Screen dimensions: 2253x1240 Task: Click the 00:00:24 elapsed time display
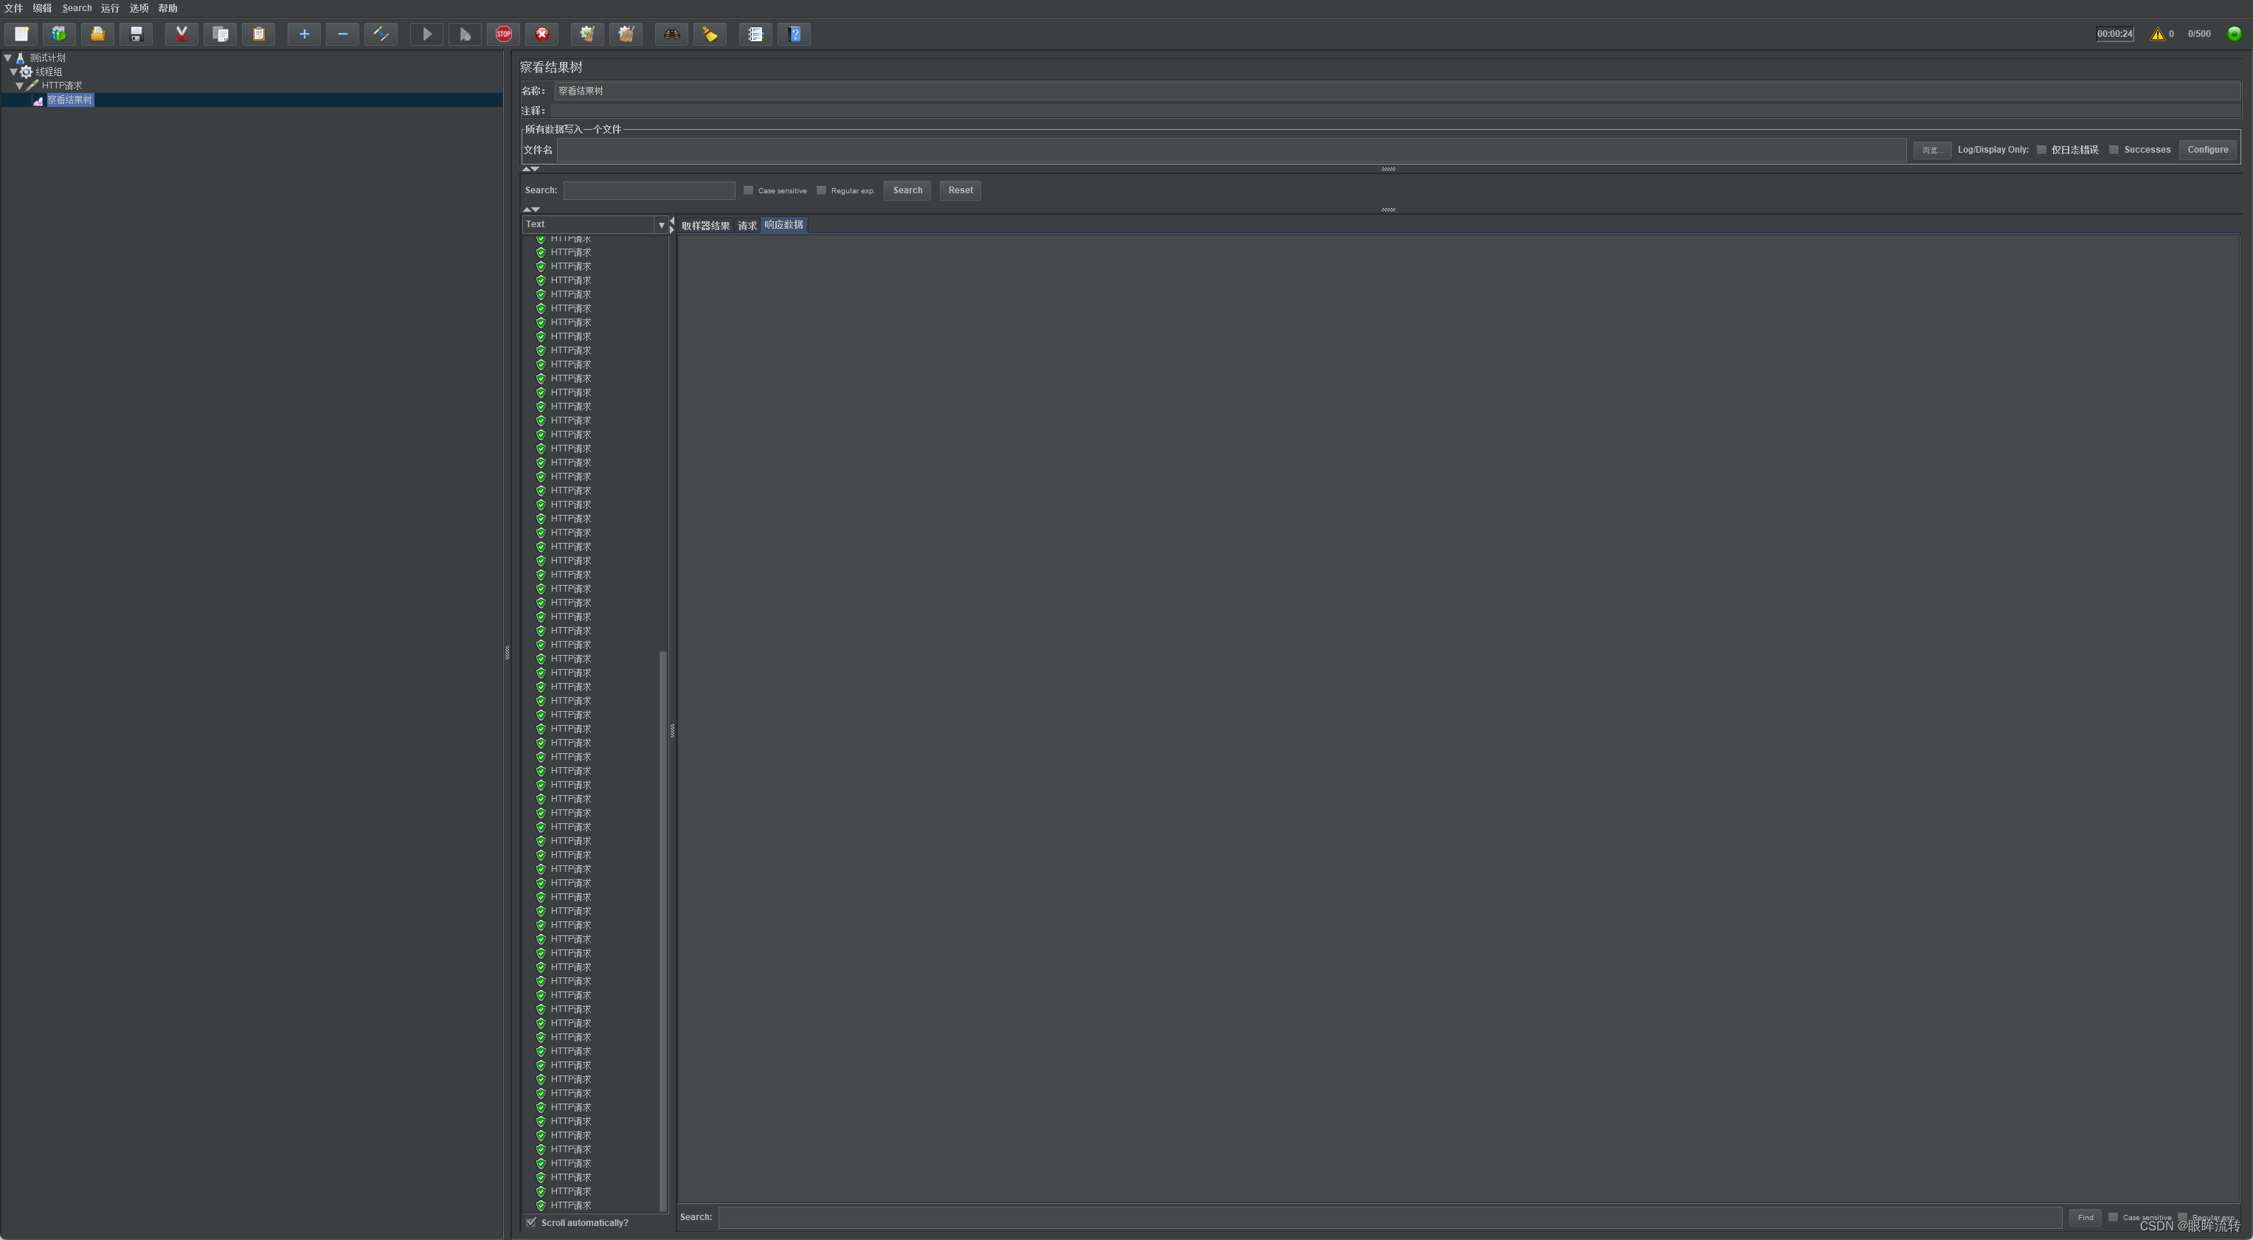(2115, 34)
